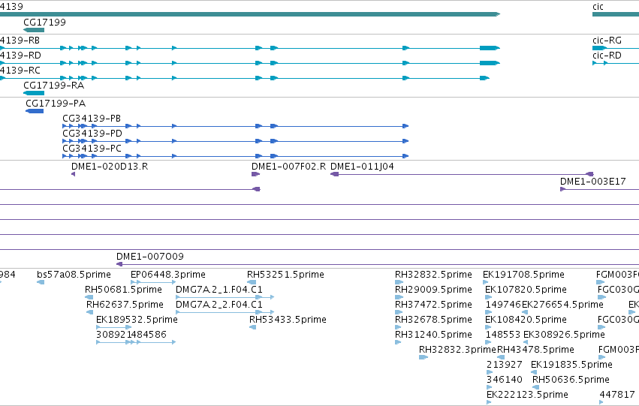The height and width of the screenshot is (406, 639).
Task: Select EST EK276654.5prime label
Action: [x=563, y=304]
